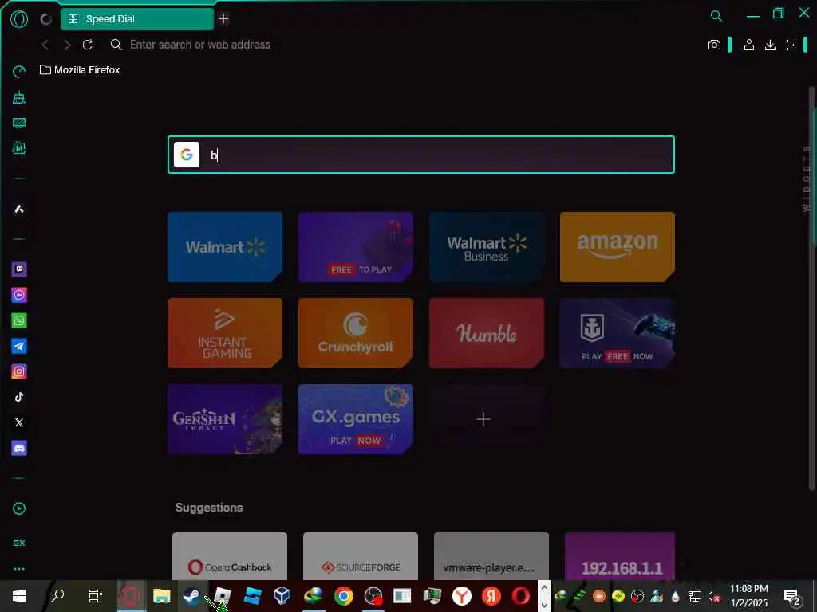Open Task View on the taskbar

[x=96, y=595]
